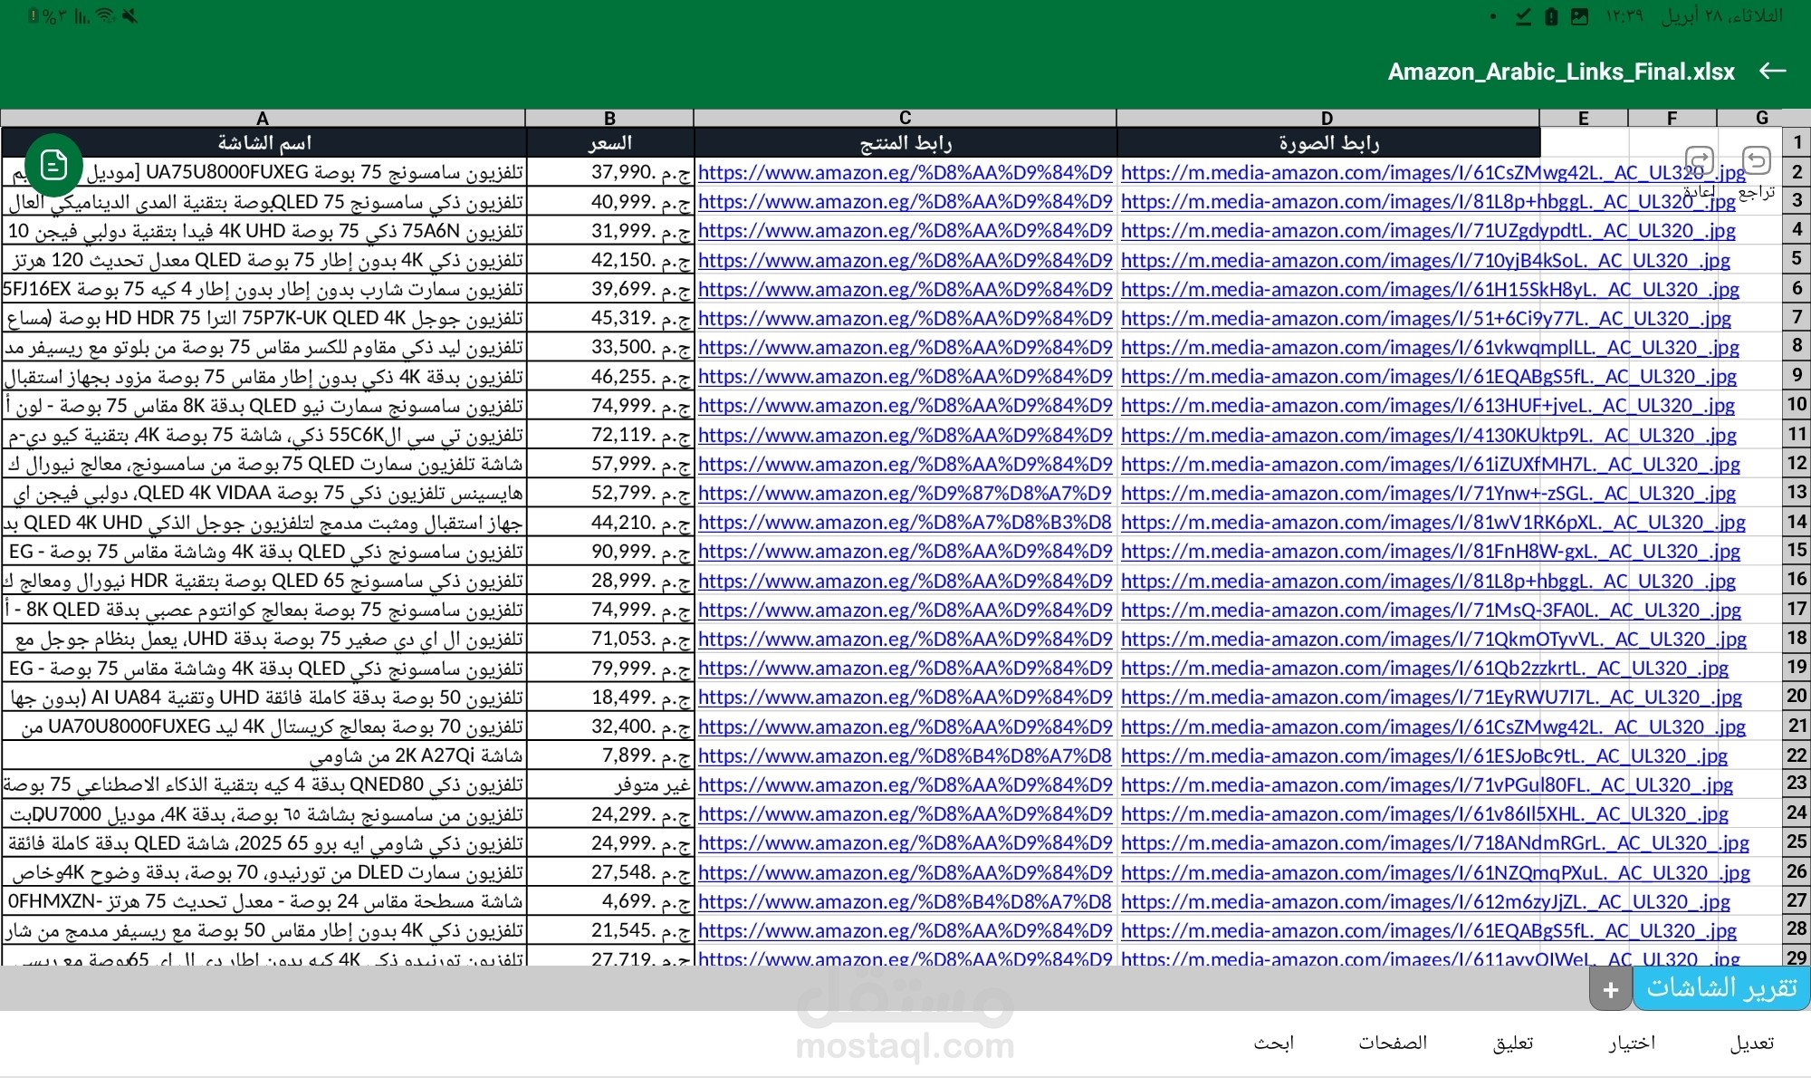Open the تعليق (Comment) menu

pyautogui.click(x=1513, y=1043)
